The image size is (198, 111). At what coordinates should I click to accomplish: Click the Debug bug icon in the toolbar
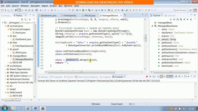[77, 10]
